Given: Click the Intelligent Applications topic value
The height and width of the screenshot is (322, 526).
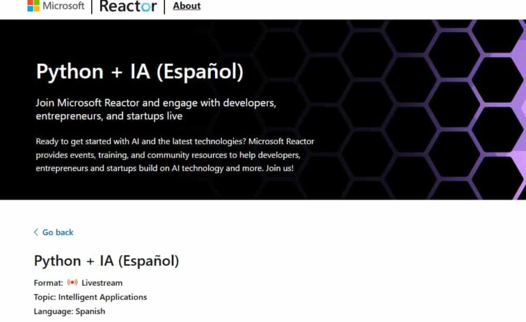Looking at the screenshot, I should point(103,297).
